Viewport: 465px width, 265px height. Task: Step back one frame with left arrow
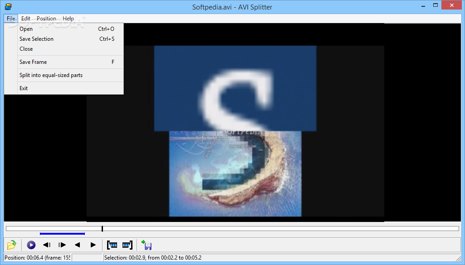[78, 245]
